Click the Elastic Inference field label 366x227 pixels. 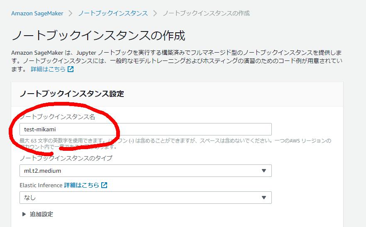41,185
